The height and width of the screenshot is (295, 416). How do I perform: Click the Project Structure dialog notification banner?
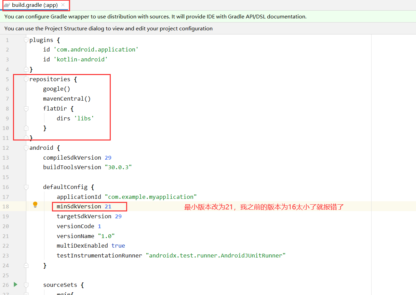[208, 28]
